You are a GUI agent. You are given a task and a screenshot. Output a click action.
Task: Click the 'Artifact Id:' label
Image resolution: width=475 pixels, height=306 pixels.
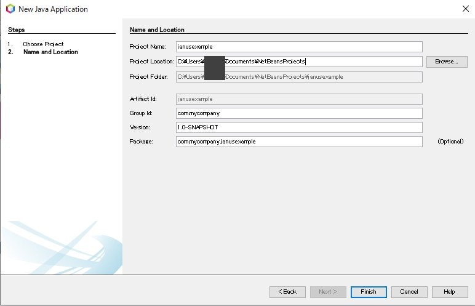(x=143, y=99)
